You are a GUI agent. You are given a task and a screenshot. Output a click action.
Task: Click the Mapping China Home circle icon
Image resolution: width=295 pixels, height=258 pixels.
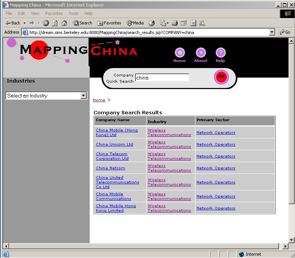point(180,53)
